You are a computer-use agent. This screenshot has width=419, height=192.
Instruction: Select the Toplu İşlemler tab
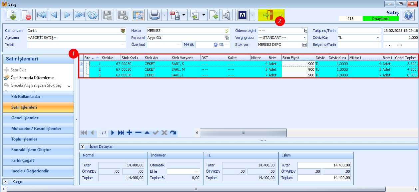[38, 139]
